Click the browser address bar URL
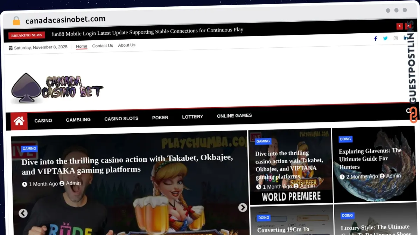The image size is (420, 235). (x=65, y=19)
